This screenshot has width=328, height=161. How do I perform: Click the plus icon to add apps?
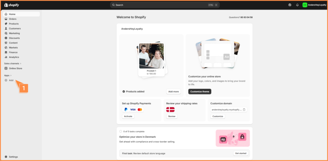coord(6,80)
